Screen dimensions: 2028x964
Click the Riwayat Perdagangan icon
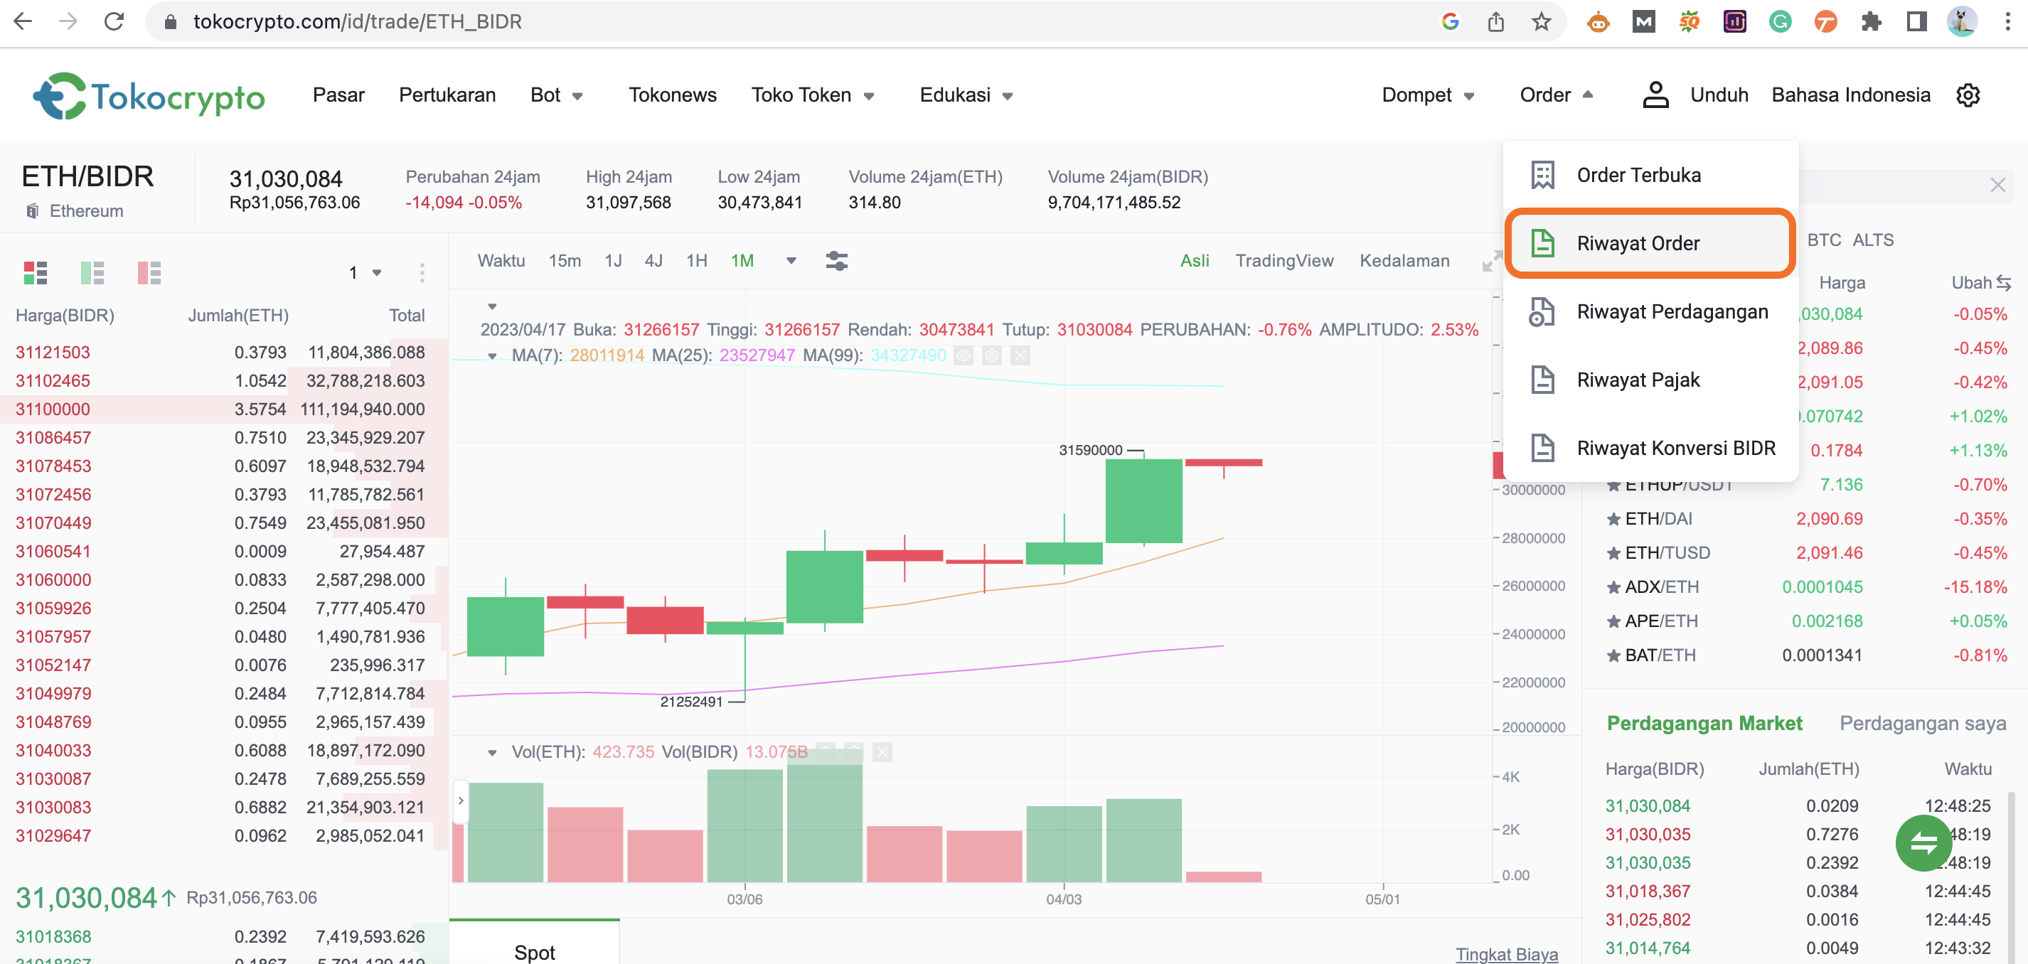click(x=1542, y=311)
